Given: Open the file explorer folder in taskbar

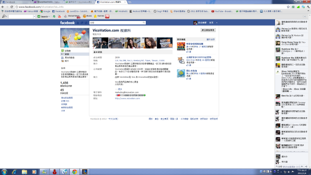Looking at the screenshot, I should (24, 172).
